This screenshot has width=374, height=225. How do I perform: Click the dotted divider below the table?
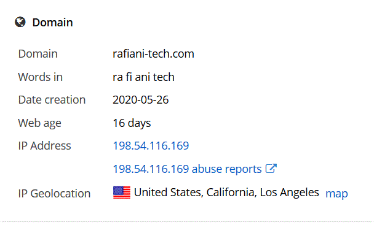tap(187, 222)
